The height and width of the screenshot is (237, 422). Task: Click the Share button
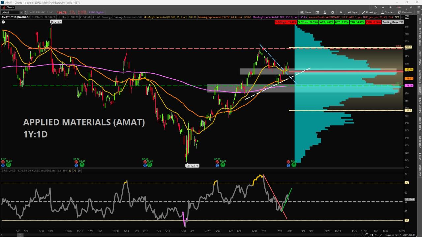click(306, 13)
